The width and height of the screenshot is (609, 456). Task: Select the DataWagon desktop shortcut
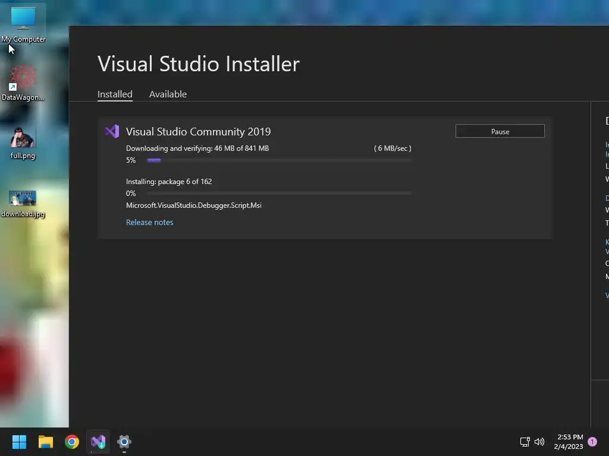coord(23,83)
